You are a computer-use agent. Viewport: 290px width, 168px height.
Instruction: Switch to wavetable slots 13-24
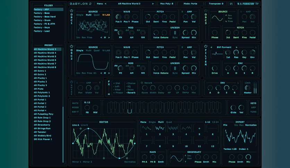pos(215,122)
